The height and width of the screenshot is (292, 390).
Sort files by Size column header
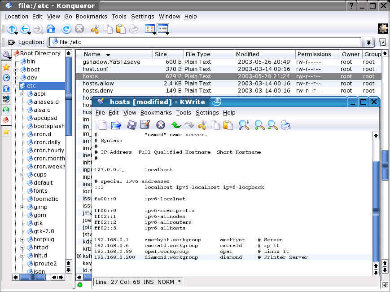pos(168,54)
